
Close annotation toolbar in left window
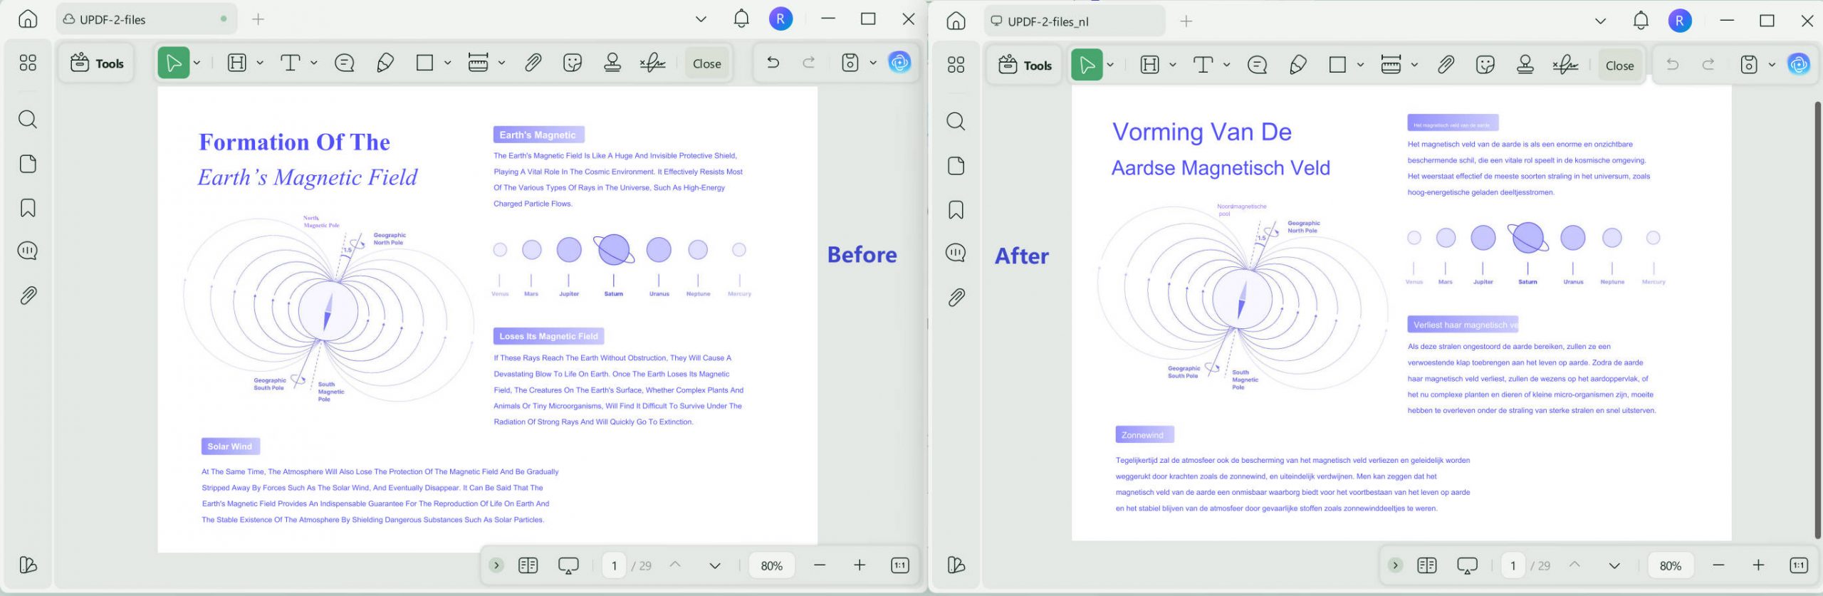pyautogui.click(x=707, y=63)
